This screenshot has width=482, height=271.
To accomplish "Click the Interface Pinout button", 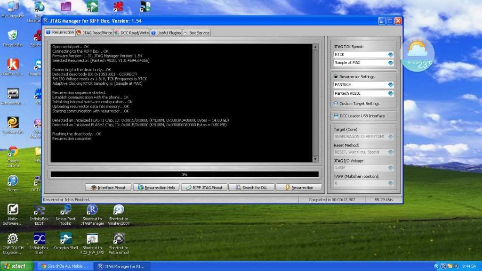I will (x=108, y=188).
